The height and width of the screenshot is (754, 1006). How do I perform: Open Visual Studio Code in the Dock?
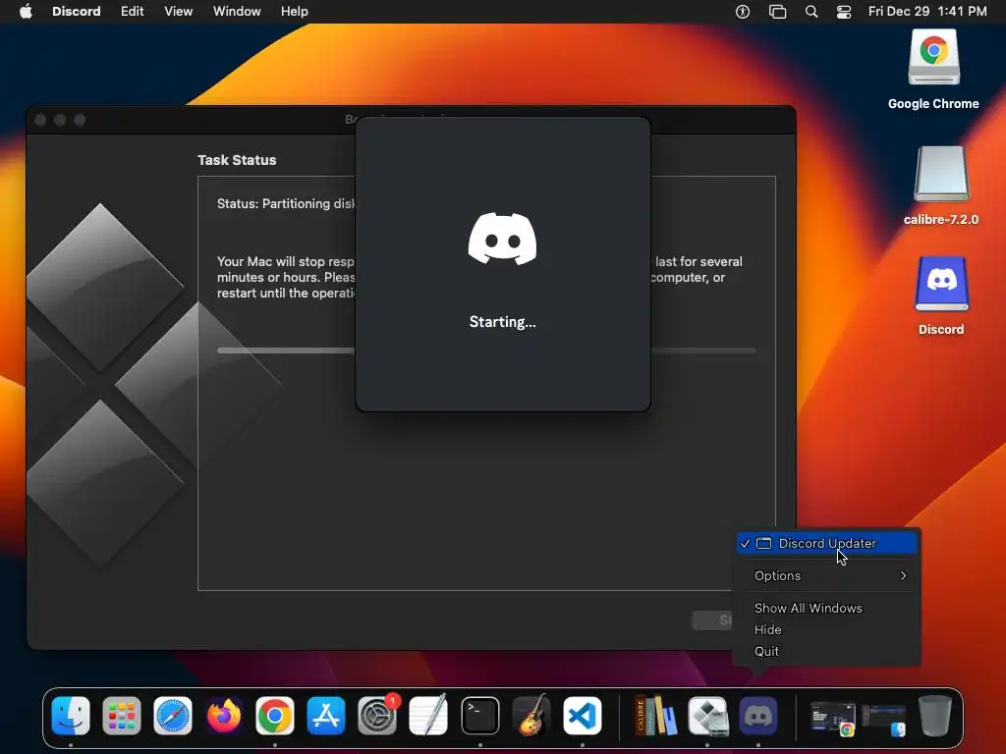click(583, 716)
